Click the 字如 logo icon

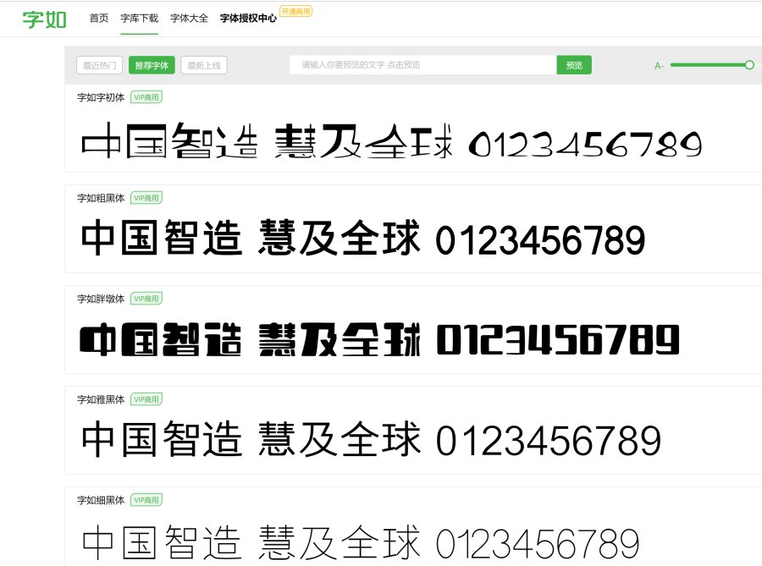(x=42, y=16)
